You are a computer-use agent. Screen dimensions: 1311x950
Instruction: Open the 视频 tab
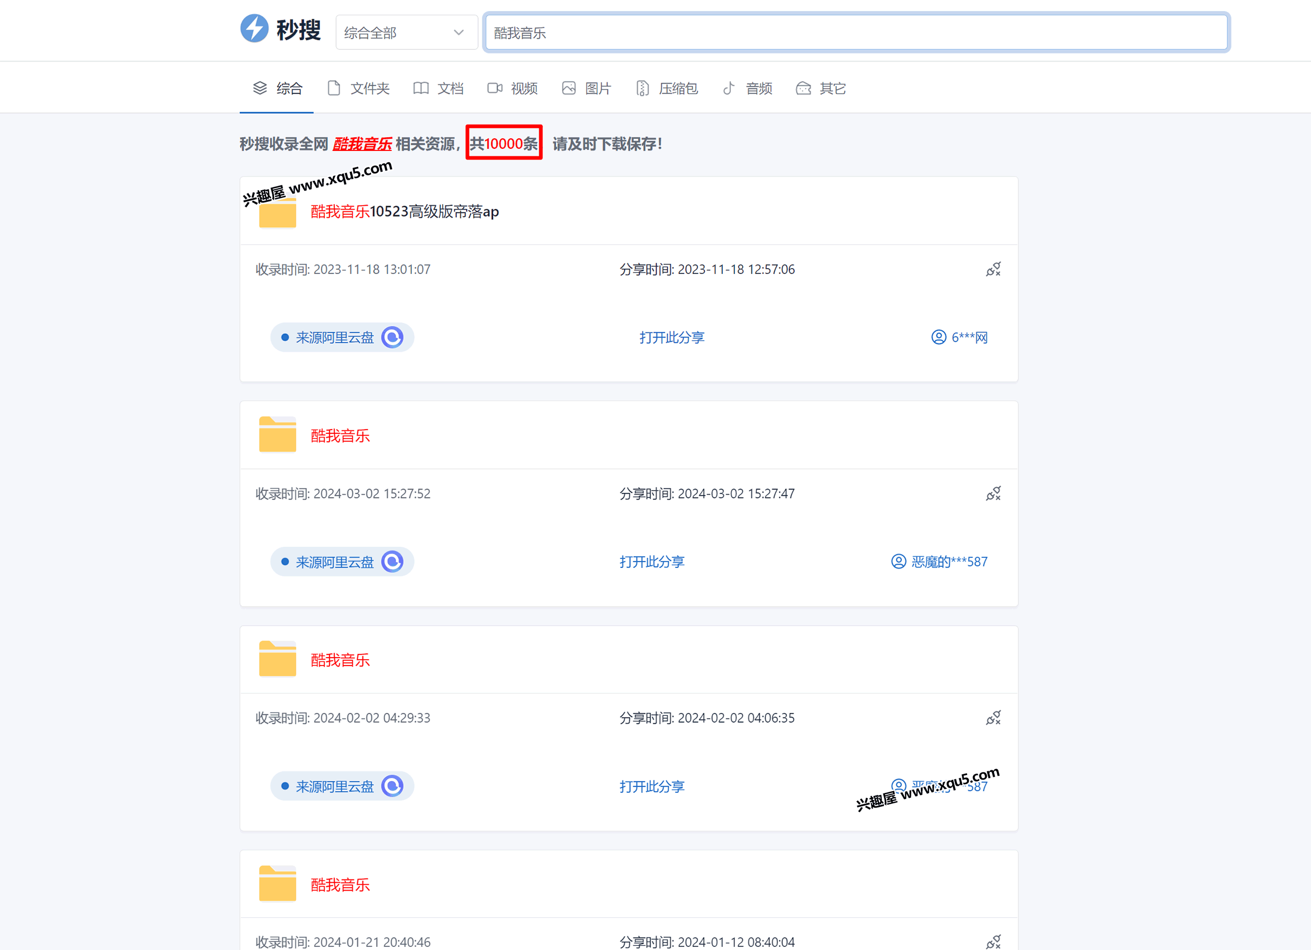pos(512,88)
